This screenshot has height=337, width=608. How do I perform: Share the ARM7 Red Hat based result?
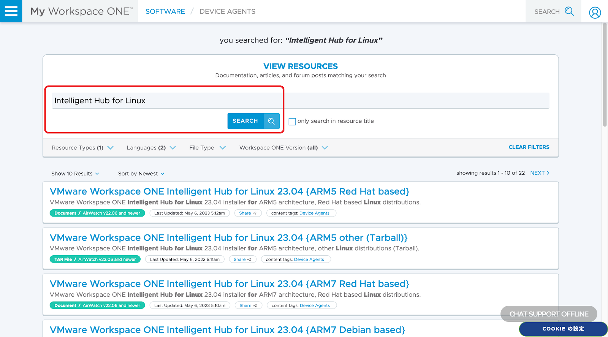[248, 305]
